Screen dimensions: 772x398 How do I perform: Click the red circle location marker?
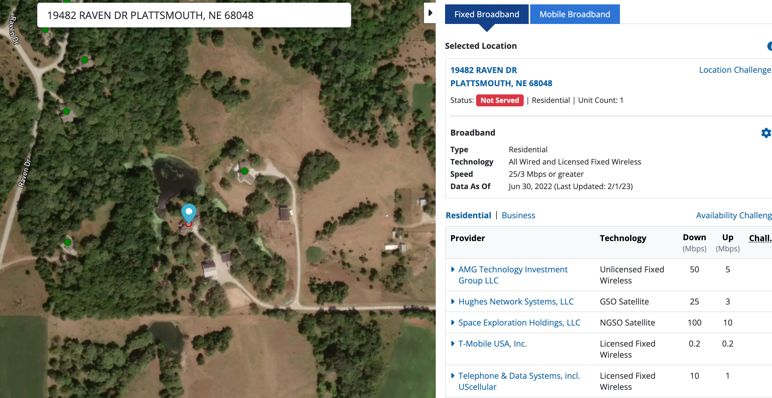click(x=189, y=224)
